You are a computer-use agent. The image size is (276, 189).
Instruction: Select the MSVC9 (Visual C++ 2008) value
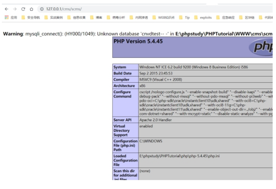point(161,79)
